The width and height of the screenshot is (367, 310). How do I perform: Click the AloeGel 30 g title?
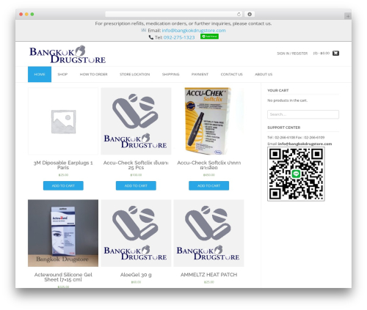coord(136,275)
